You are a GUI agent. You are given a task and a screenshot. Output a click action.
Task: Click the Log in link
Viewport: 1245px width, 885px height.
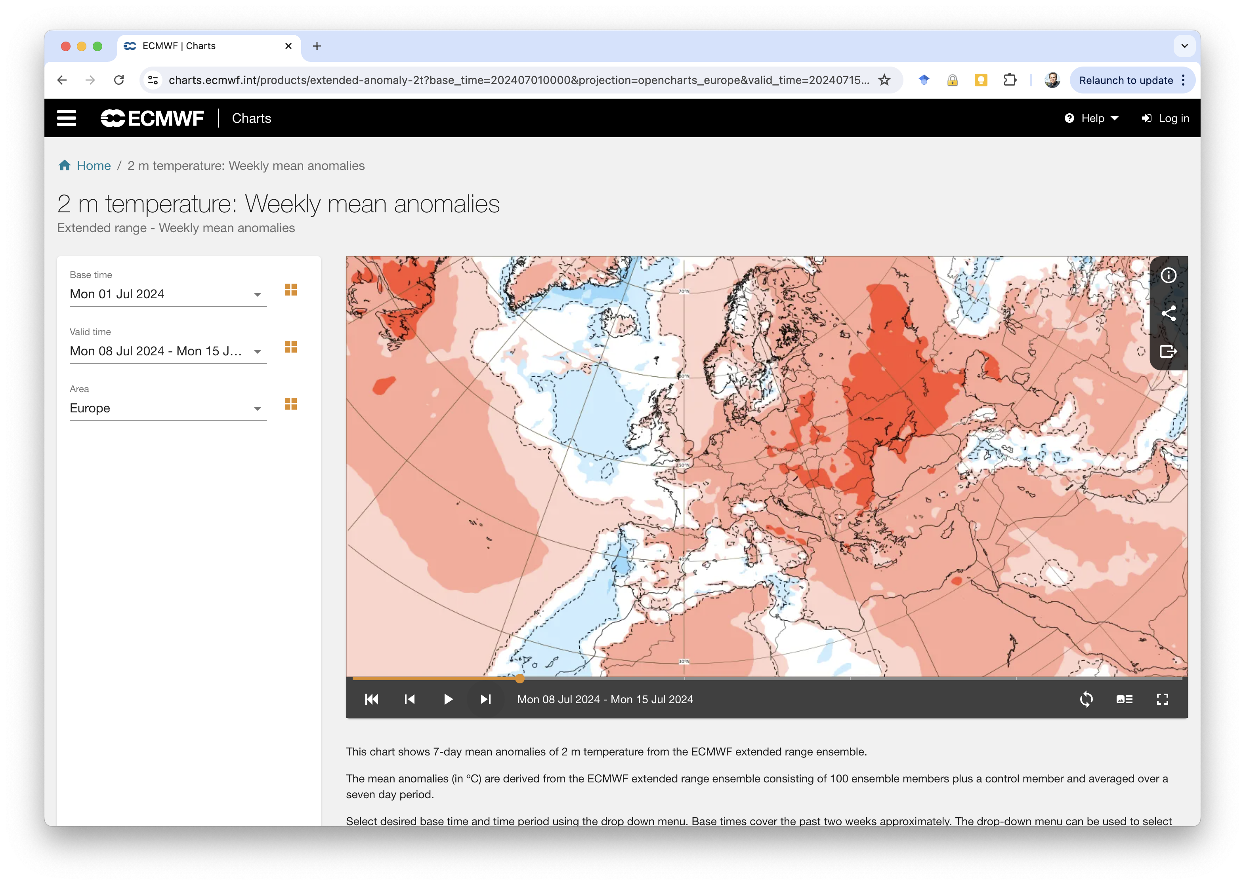point(1165,118)
